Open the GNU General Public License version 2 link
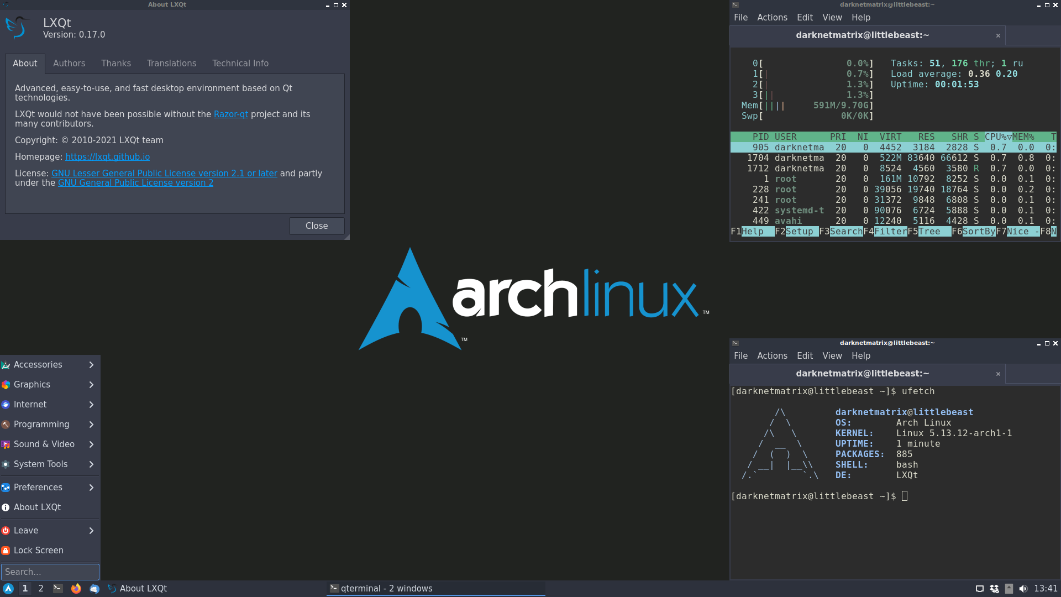1061x597 pixels. pos(135,183)
